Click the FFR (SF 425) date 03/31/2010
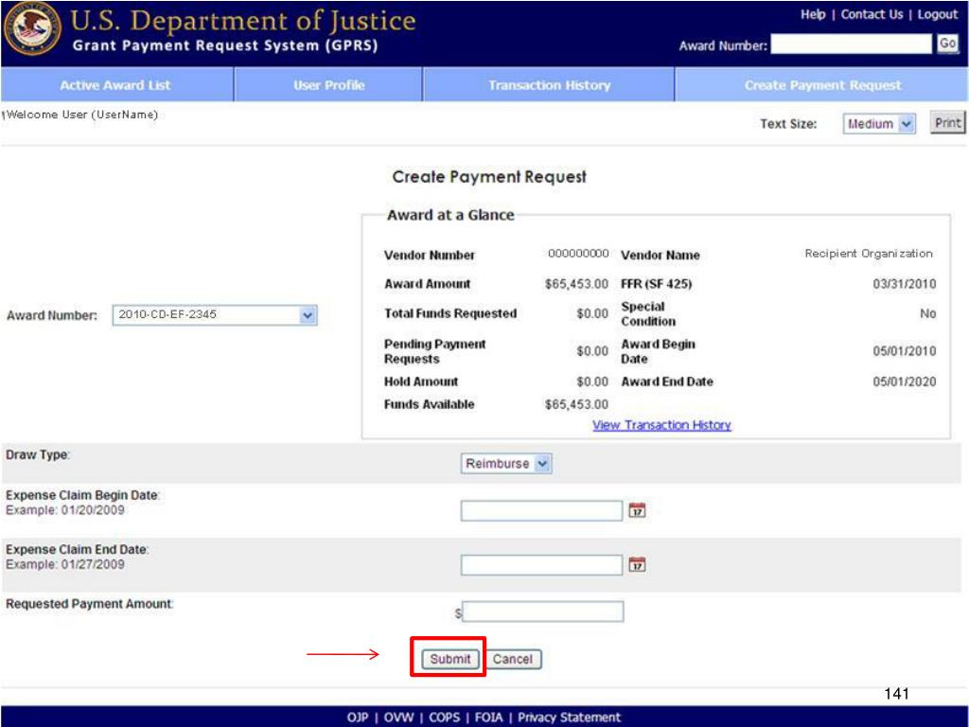 904,284
